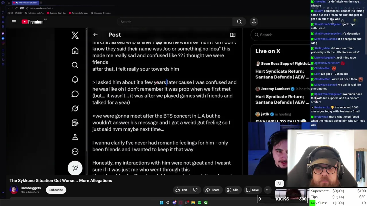Open the Xbox app from the taskbar
367x206 pixels.
pyautogui.click(x=206, y=203)
